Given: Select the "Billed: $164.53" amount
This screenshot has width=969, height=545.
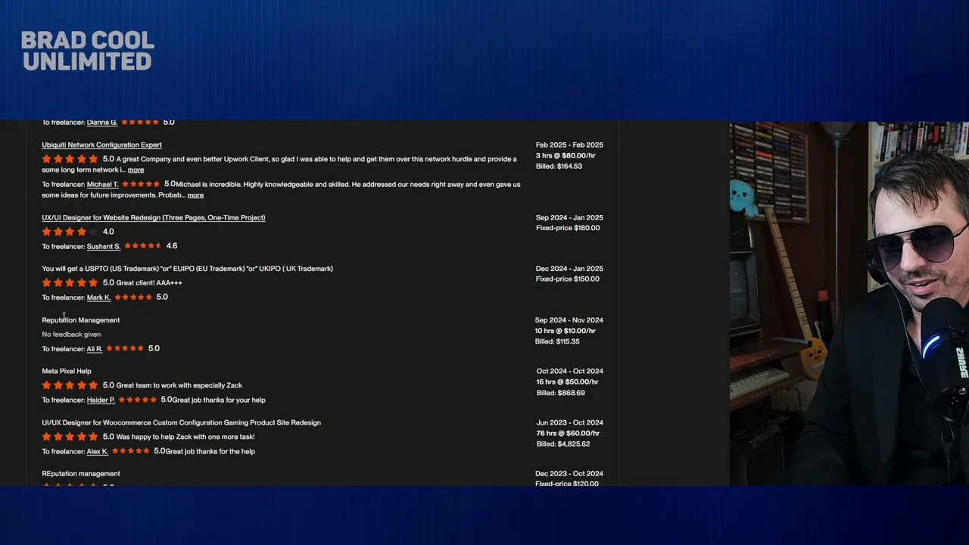Looking at the screenshot, I should [559, 167].
